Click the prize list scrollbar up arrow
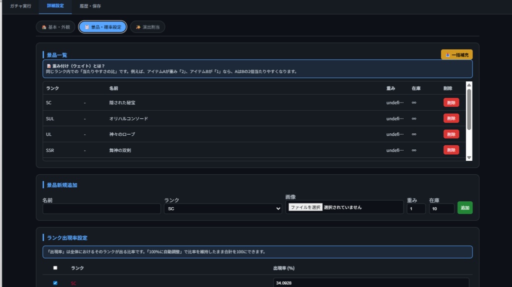Image resolution: width=512 pixels, height=287 pixels. [x=469, y=85]
